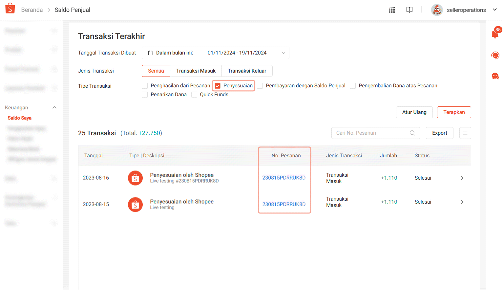Open the apps grid menu icon

tap(391, 10)
